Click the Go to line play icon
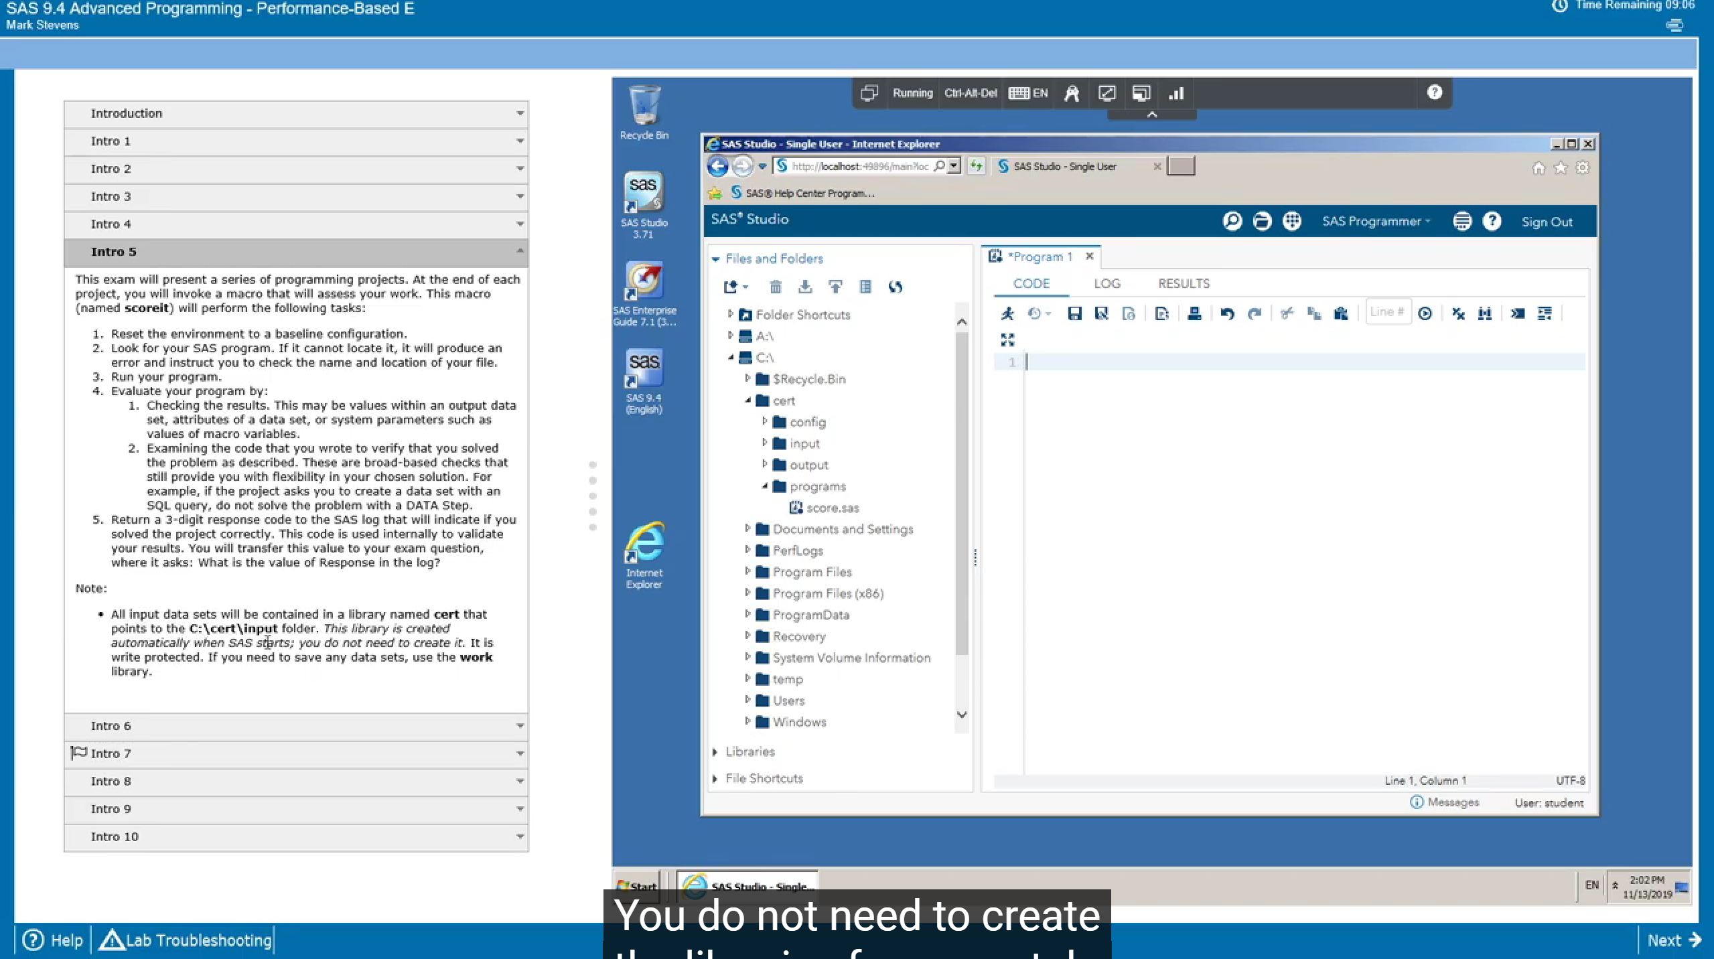This screenshot has height=959, width=1714. click(1425, 313)
